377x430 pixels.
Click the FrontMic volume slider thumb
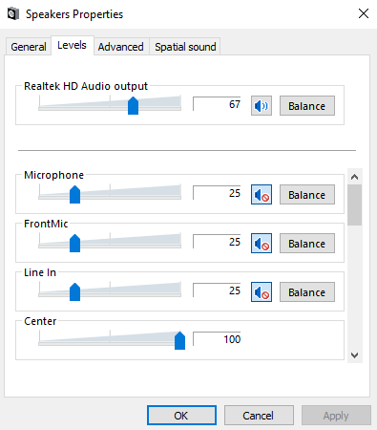74,243
